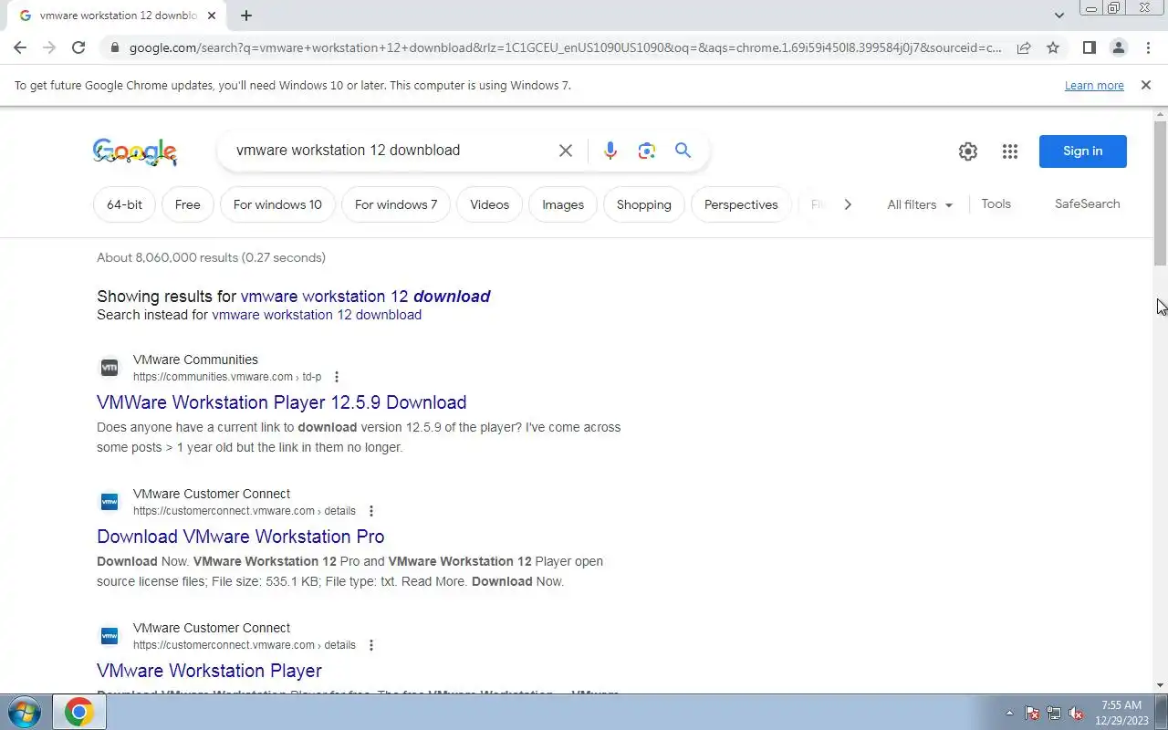Open Download VMware Workstation Pro result

240,537
